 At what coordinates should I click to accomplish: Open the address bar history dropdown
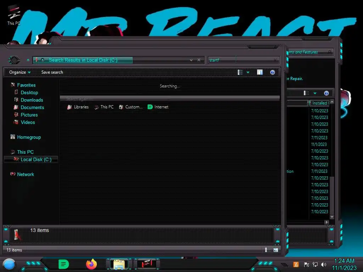click(191, 60)
